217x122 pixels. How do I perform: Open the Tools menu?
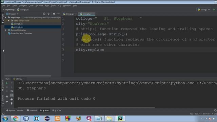(x=53, y=5)
